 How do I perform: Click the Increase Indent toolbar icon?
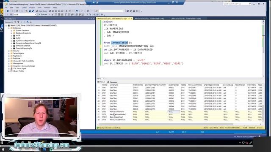[97, 14]
